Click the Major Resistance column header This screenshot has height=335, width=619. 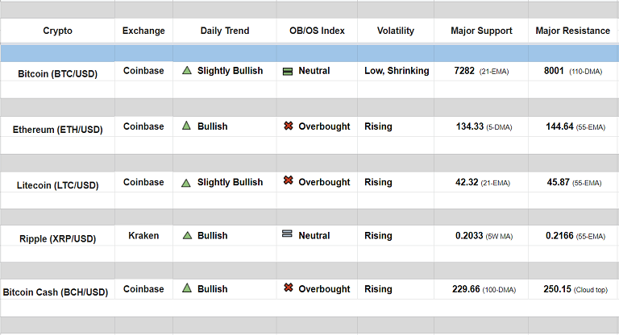[573, 31]
